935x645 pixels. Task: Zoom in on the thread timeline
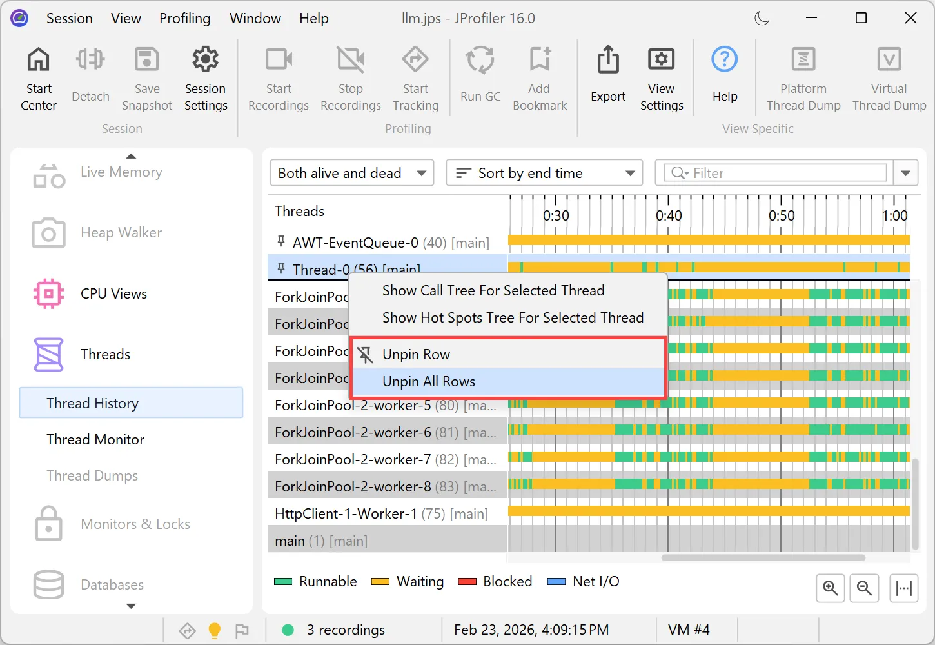830,588
